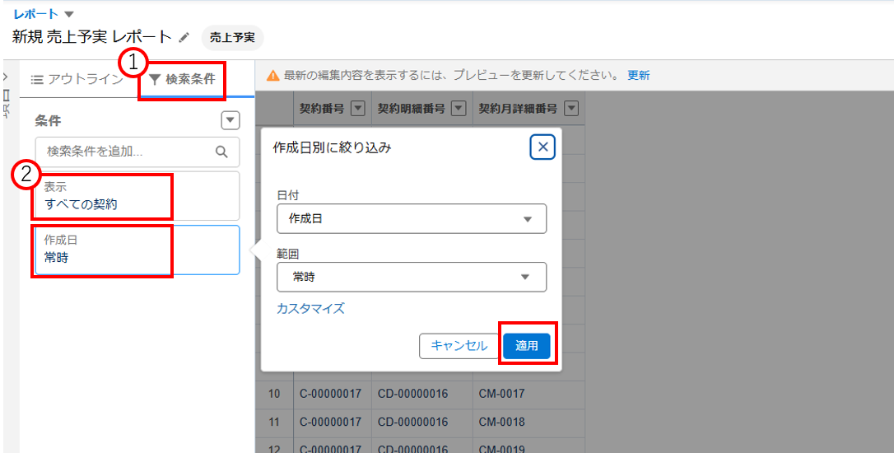Open 契約月詳細番号 column header menu
894x453 pixels.
(570, 108)
